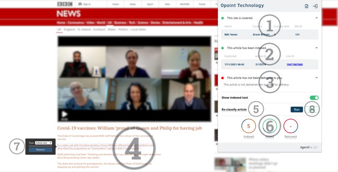Open Worklife in the BBC top bar
Viewport: 338px width, 172px height.
click(x=185, y=4)
